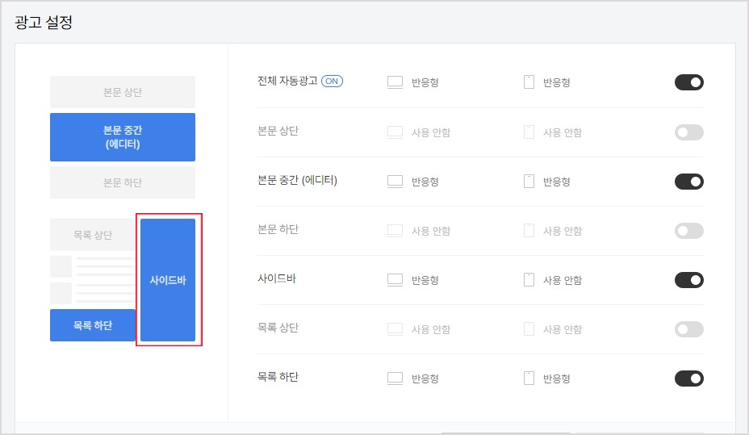Click mobile icon in 본문 하단 row

click(x=529, y=231)
